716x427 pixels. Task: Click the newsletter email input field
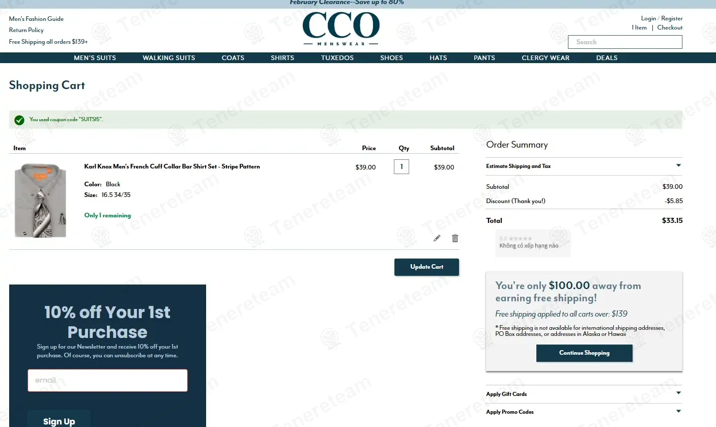pyautogui.click(x=107, y=380)
